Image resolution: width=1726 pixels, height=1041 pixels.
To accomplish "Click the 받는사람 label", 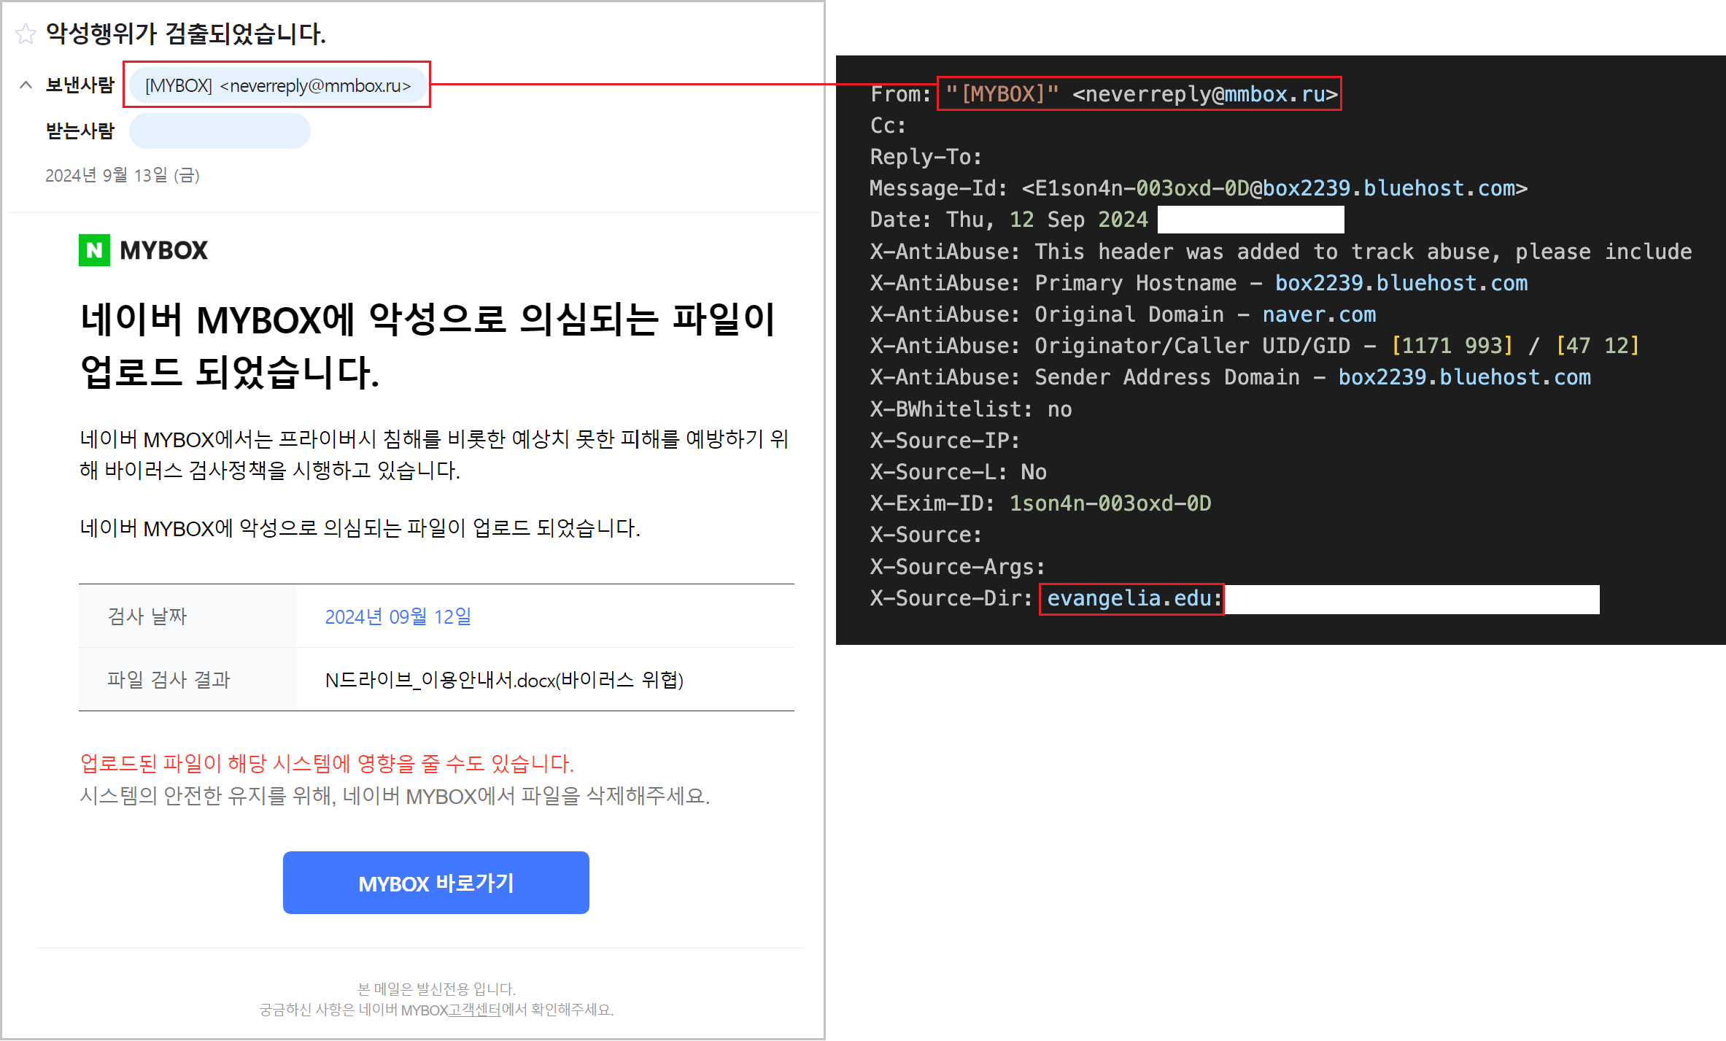I will [x=80, y=131].
